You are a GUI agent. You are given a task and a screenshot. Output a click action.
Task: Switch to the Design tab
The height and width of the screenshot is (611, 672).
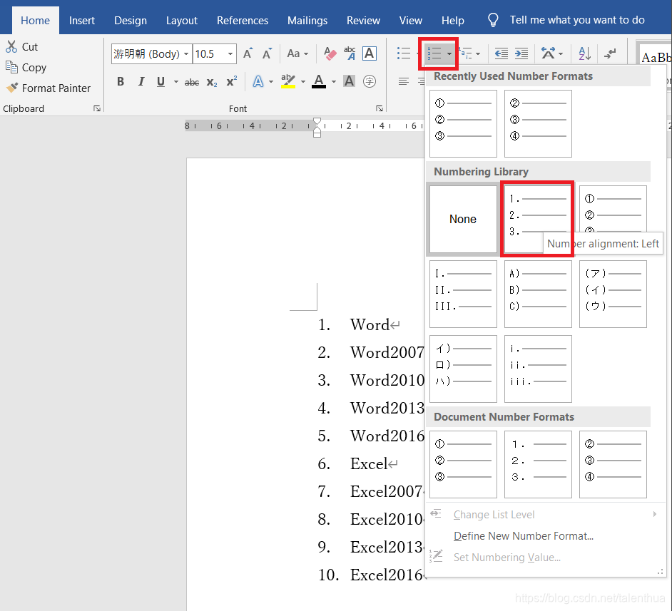(x=131, y=20)
